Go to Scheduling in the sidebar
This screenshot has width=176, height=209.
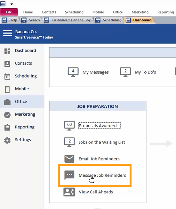pos(26,76)
